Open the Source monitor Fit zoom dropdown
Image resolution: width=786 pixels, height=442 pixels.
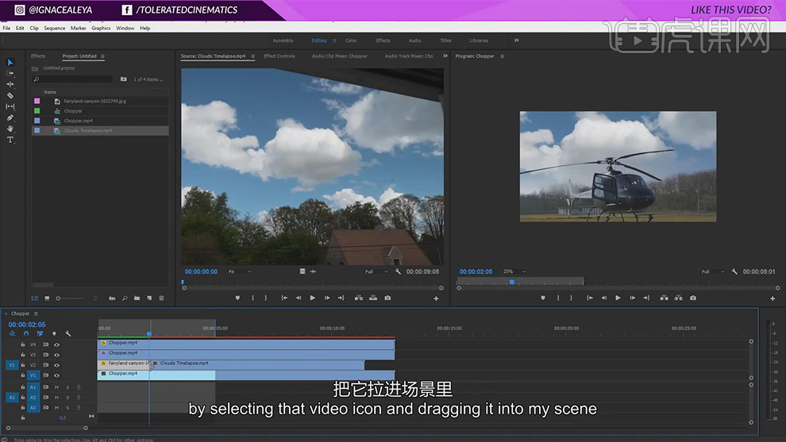[x=239, y=271]
